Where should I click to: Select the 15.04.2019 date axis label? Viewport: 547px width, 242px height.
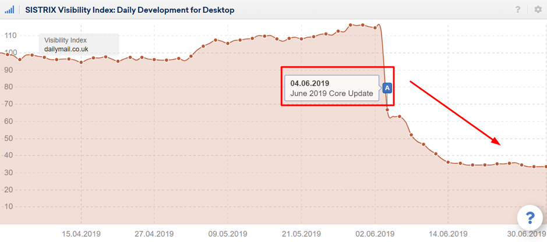click(81, 234)
